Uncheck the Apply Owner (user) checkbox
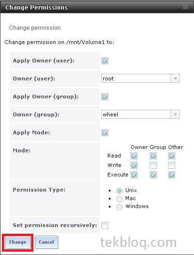This screenshot has width=194, height=255. 105,61
